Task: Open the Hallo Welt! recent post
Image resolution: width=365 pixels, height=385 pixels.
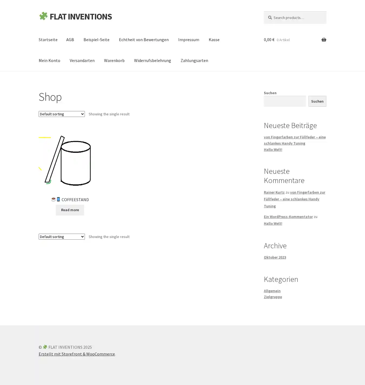Action: (x=273, y=149)
